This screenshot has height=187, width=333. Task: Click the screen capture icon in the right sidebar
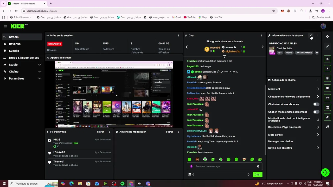(328, 59)
